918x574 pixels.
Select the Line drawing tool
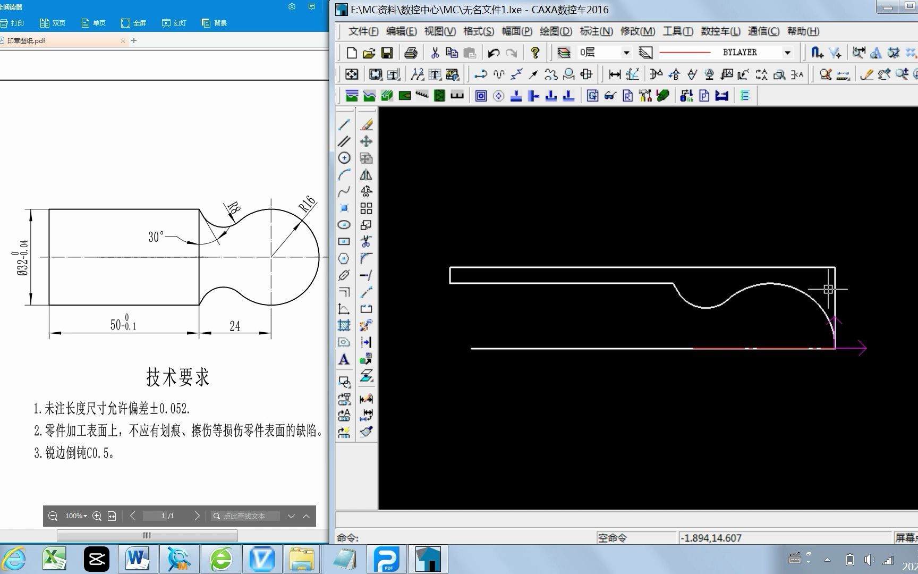344,125
